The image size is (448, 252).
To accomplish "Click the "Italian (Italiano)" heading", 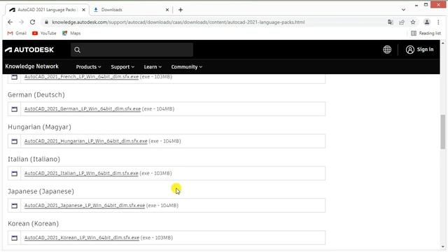I will tap(34, 159).
